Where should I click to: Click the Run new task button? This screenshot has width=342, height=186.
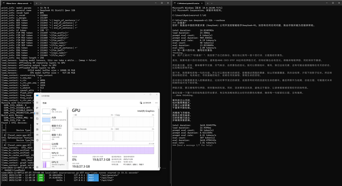click(x=145, y=103)
